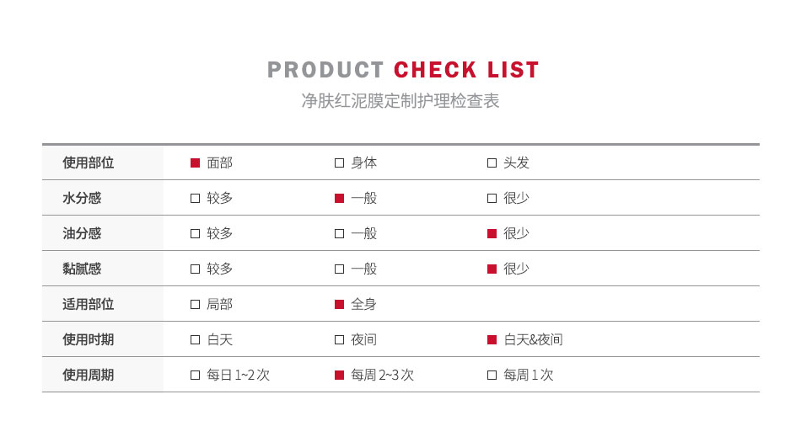Toggle the filled 每周 2~3次 checkbox
Screen dimensions: 801x437
(339, 376)
